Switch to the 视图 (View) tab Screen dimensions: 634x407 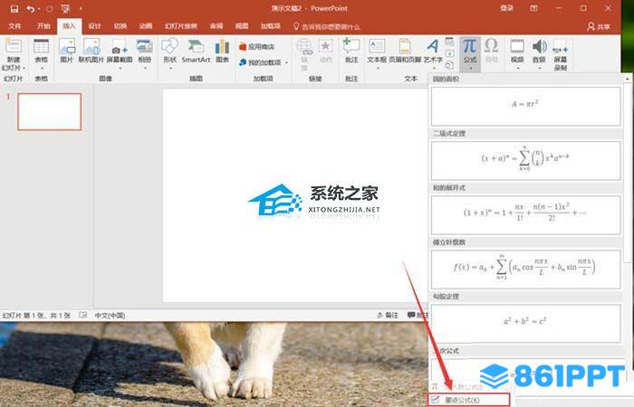[242, 26]
